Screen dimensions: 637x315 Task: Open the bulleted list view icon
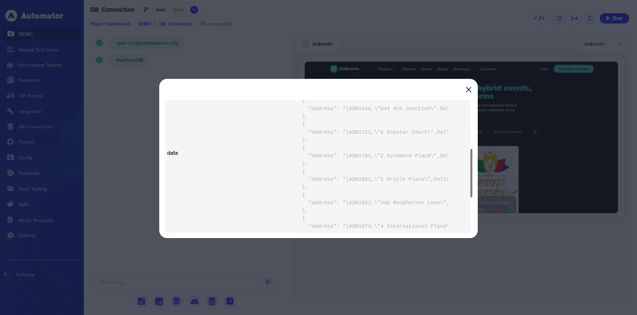tap(559, 18)
